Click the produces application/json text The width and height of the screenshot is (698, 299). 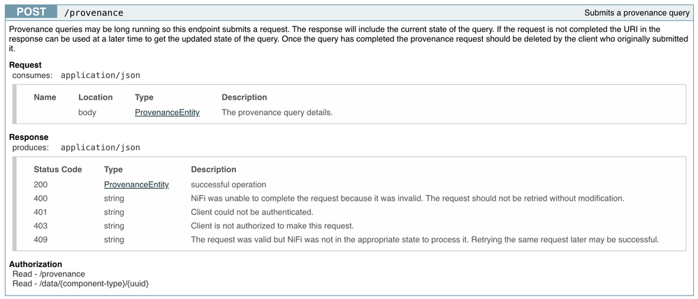pyautogui.click(x=100, y=147)
